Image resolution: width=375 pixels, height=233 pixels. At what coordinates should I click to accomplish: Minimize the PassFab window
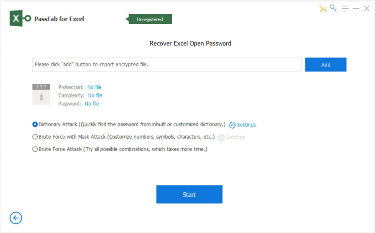356,9
